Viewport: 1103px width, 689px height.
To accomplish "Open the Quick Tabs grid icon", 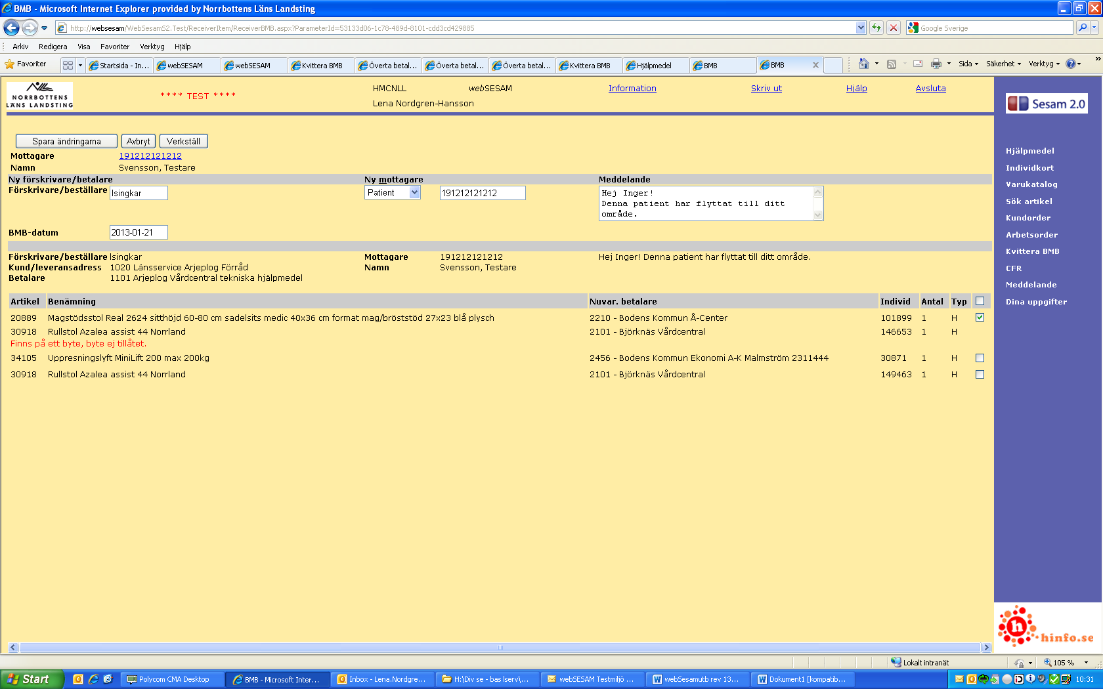I will [68, 65].
